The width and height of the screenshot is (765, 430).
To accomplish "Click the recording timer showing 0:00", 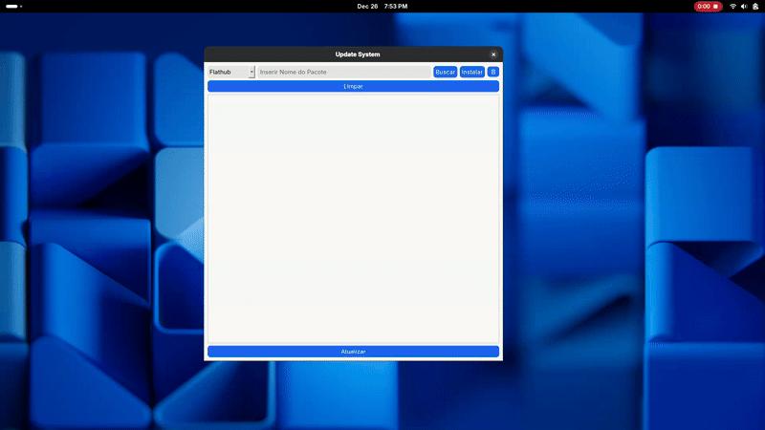I will pyautogui.click(x=703, y=6).
